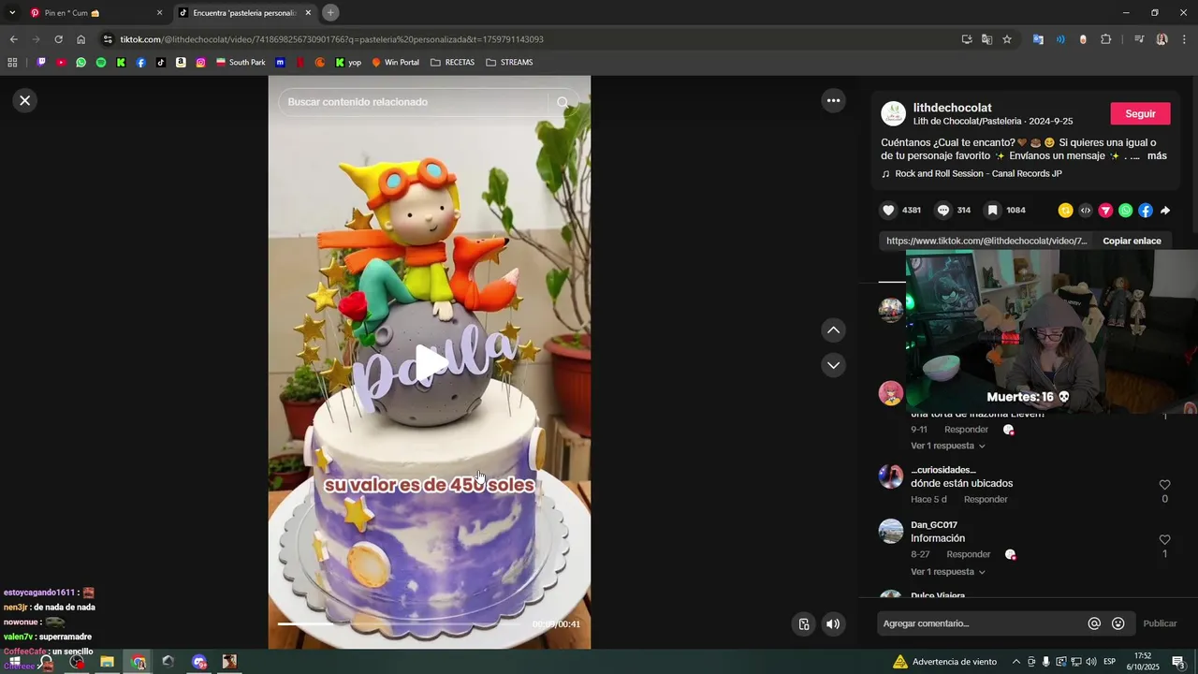1198x674 pixels.
Task: Go to previous video with up arrow
Action: (x=833, y=330)
